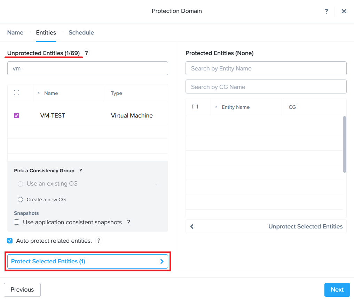Viewport: 354px width, 301px height.
Task: Click help icon for application consistent snapshots
Action: tap(128, 222)
